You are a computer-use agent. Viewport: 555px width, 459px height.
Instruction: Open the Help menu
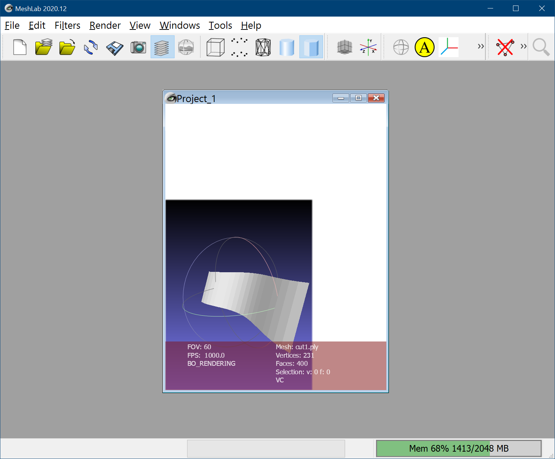click(251, 25)
